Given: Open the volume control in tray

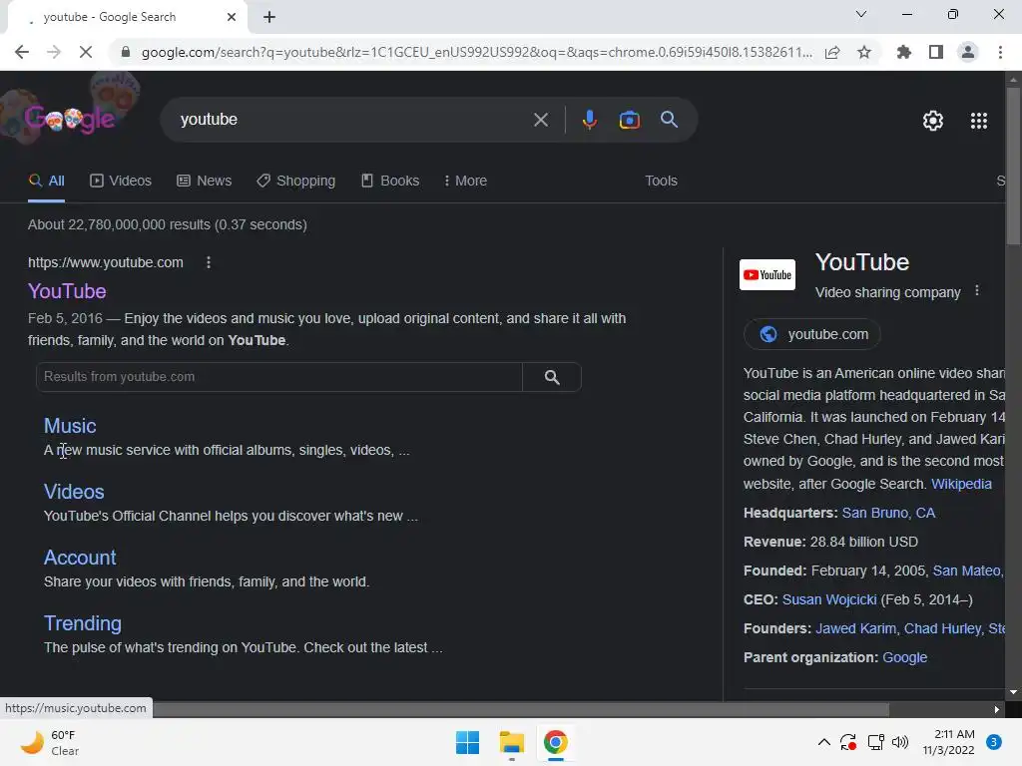Looking at the screenshot, I should click(x=900, y=742).
